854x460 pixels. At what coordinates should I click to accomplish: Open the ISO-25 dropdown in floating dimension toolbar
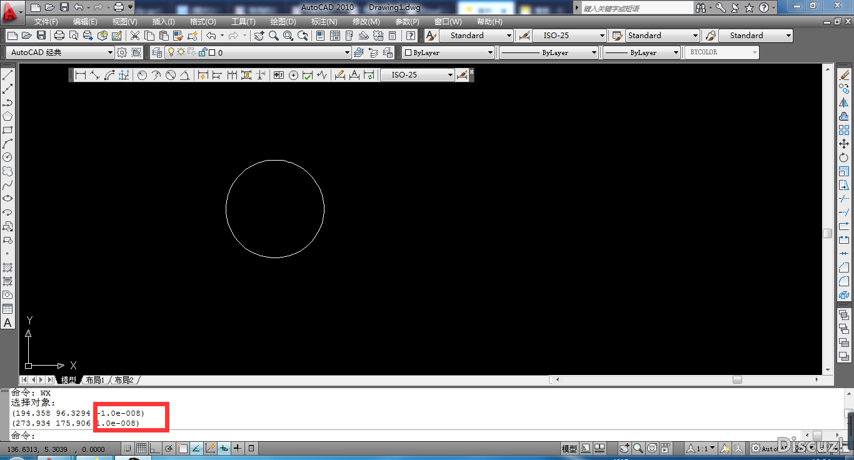pos(418,75)
